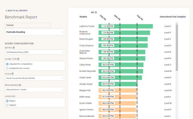The image size is (193, 119).
Task: Choose Spanish language option
Action: click(x=7, y=105)
